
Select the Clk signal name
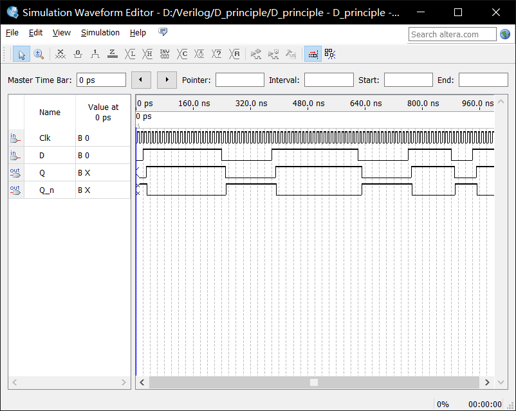tap(45, 138)
